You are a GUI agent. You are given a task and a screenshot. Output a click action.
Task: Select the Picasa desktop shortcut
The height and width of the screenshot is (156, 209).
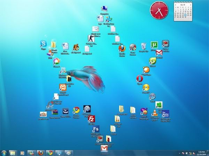tap(56, 62)
